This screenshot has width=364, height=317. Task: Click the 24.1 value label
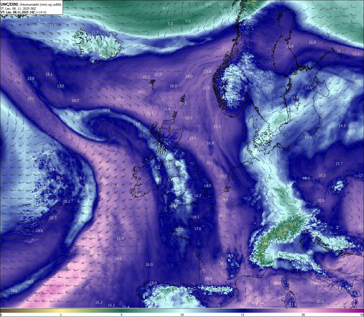pyautogui.click(x=141, y=92)
